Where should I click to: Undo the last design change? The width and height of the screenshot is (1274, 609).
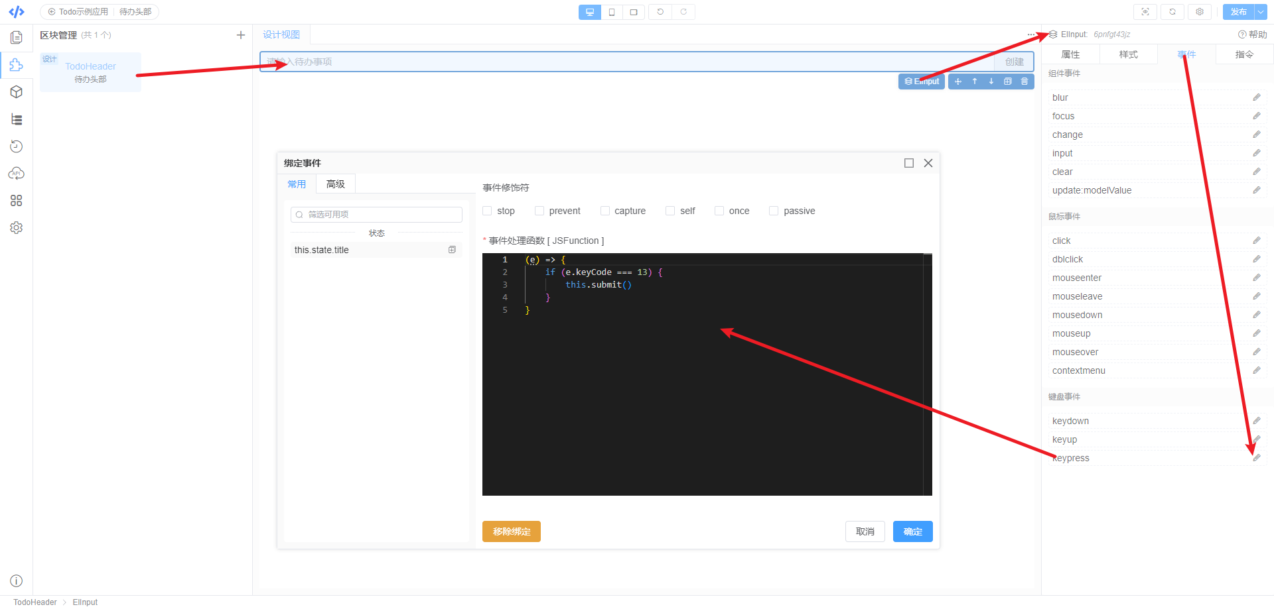660,12
